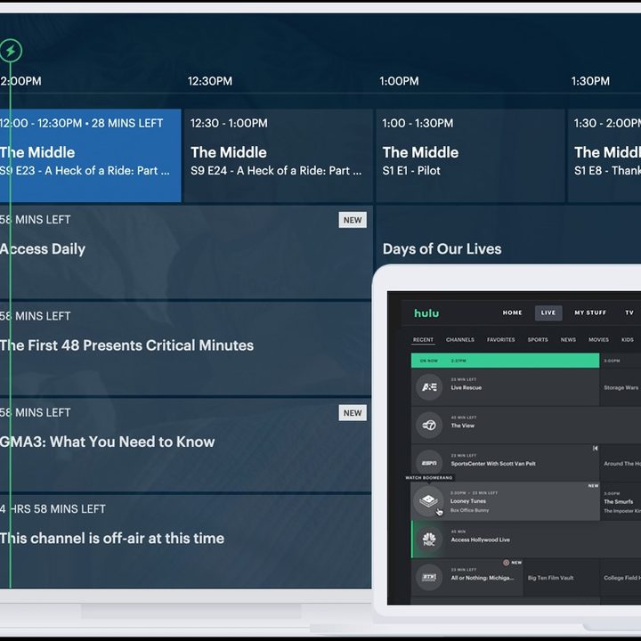Select The Middle S9 E24 program tile
This screenshot has height=641, width=641.
(x=278, y=155)
